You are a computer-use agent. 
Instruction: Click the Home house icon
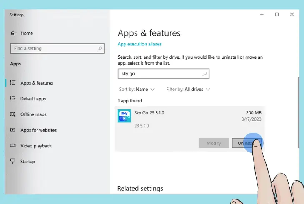13,33
